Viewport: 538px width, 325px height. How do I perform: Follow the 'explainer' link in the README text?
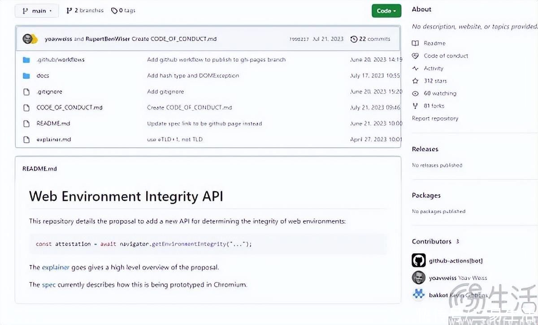pyautogui.click(x=56, y=268)
